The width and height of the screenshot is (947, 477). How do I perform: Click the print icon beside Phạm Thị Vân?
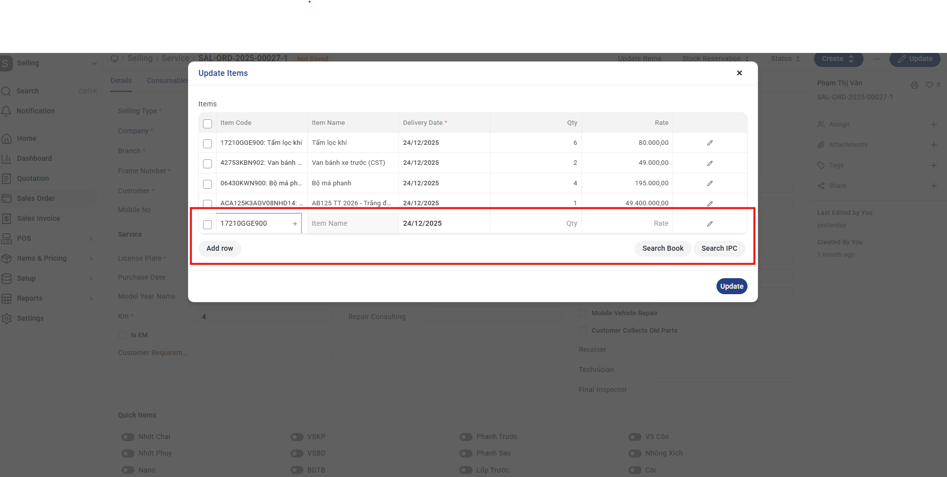[x=914, y=85]
